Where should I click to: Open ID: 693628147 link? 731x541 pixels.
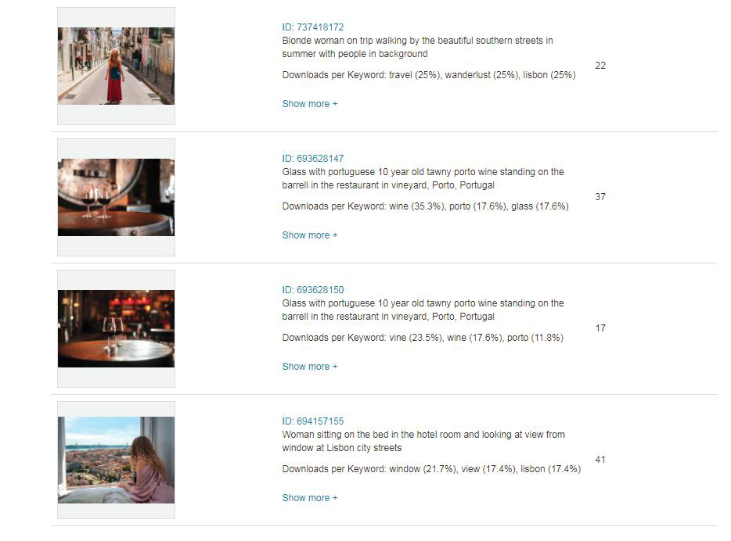313,158
